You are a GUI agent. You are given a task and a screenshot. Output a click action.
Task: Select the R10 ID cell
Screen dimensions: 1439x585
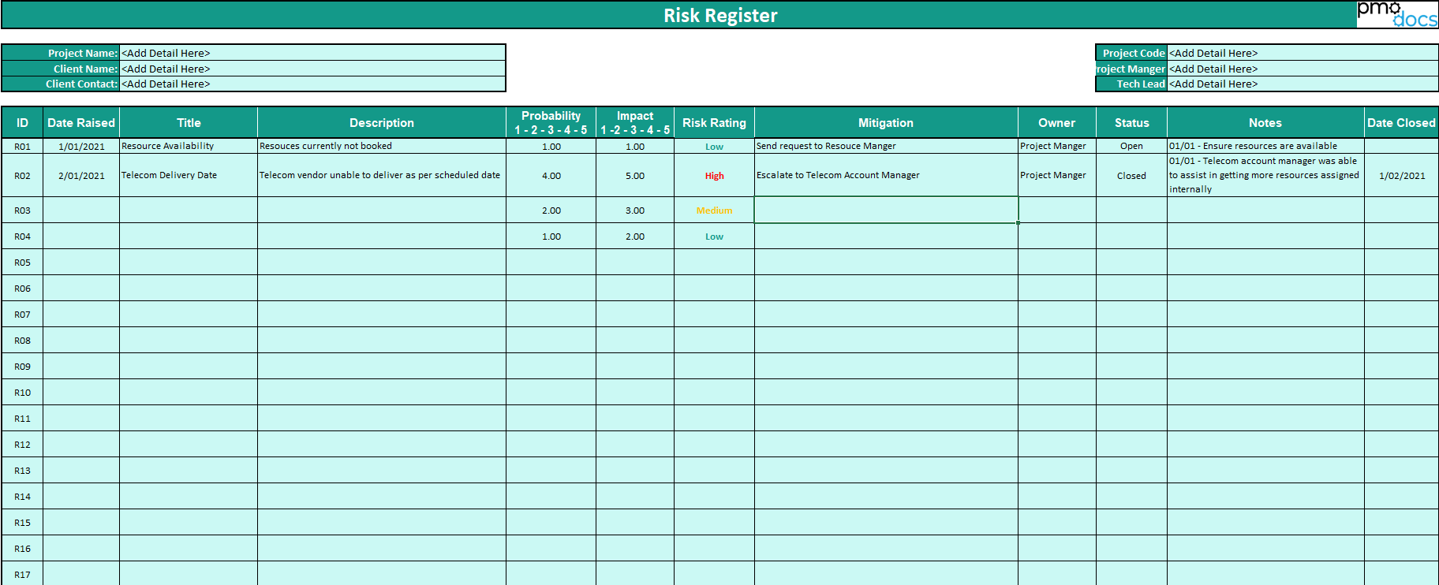coord(22,392)
